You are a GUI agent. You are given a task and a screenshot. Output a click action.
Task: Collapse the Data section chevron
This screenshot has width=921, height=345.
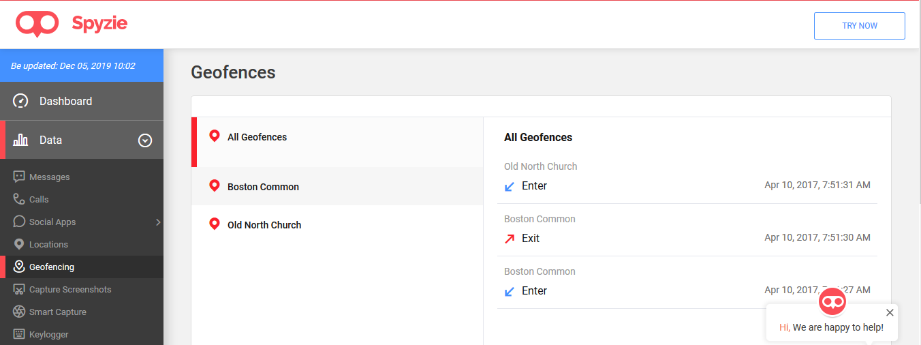pos(145,140)
